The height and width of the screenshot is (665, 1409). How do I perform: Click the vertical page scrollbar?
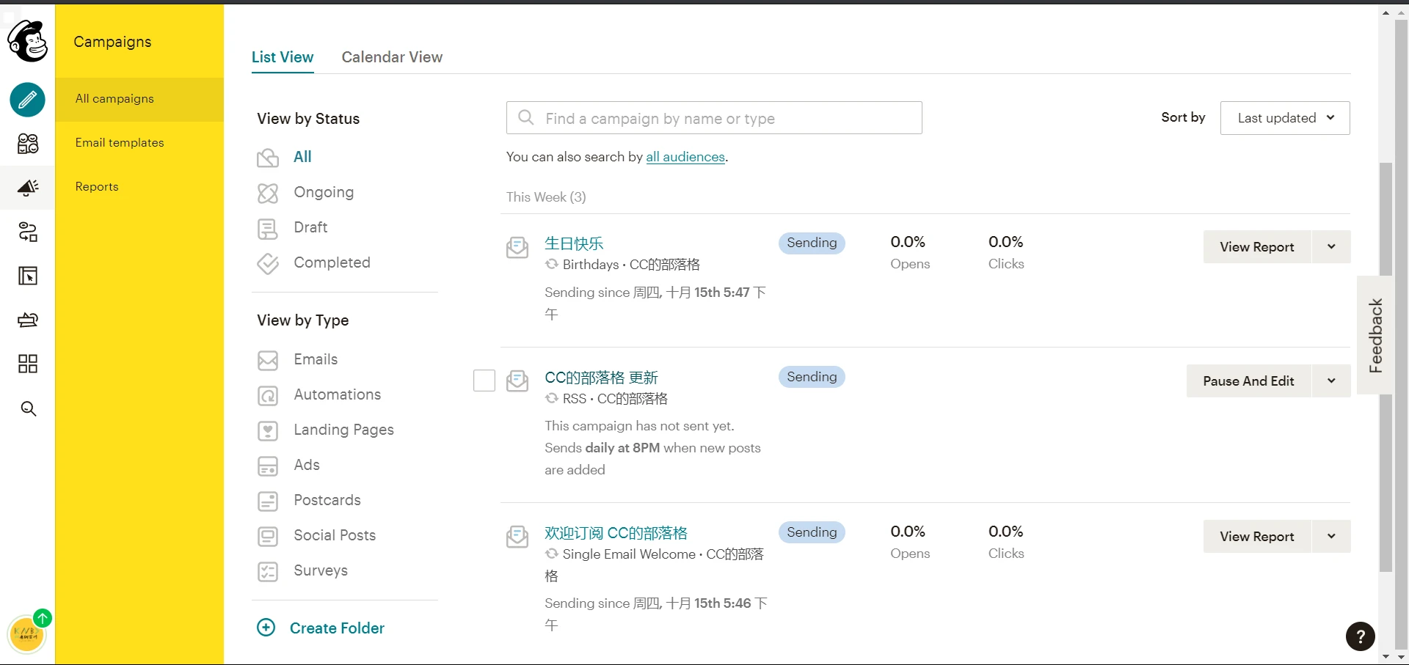tap(1386, 367)
